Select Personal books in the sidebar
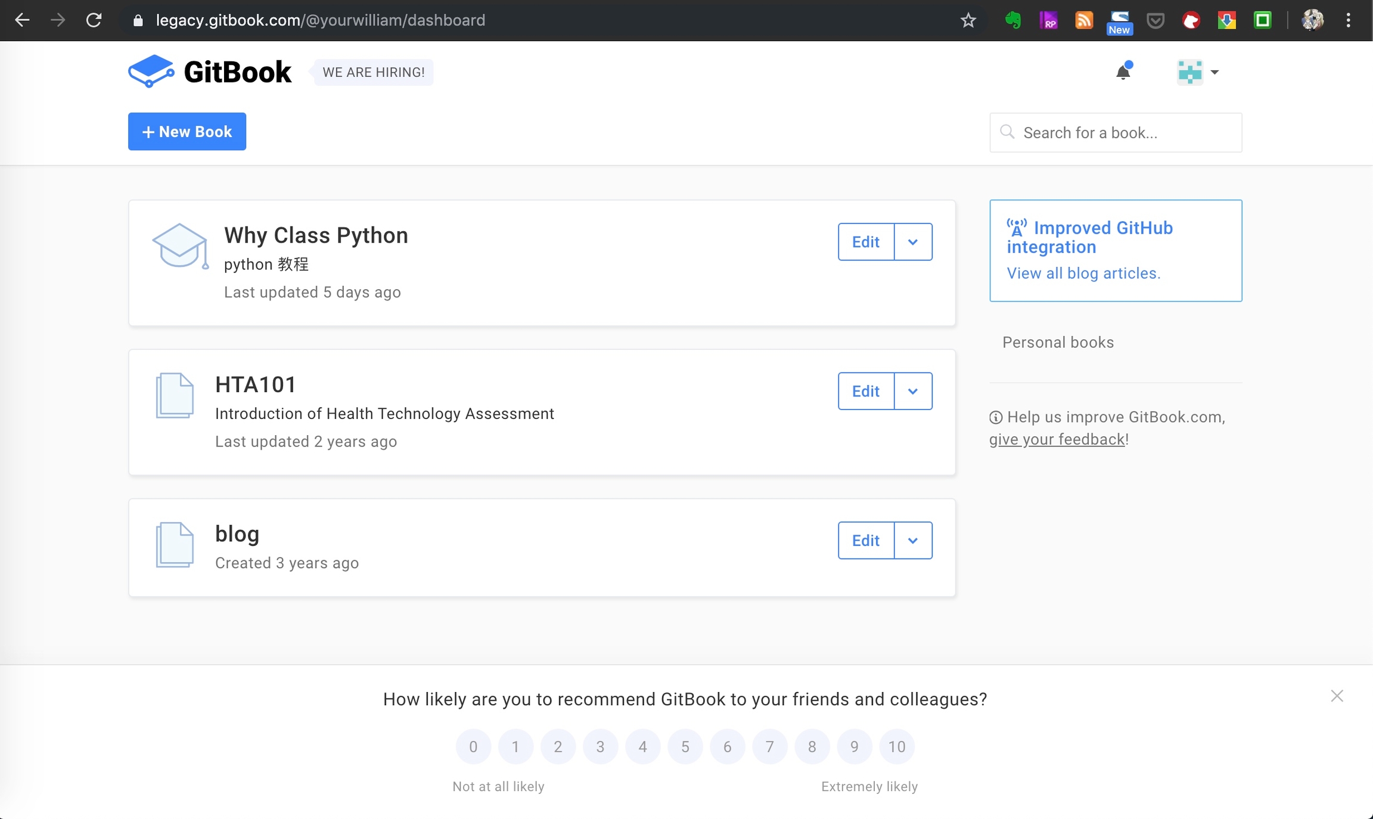The image size is (1373, 819). (x=1058, y=342)
